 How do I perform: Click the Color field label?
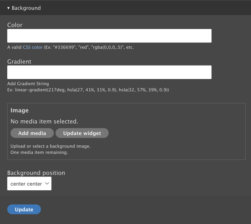point(15,25)
